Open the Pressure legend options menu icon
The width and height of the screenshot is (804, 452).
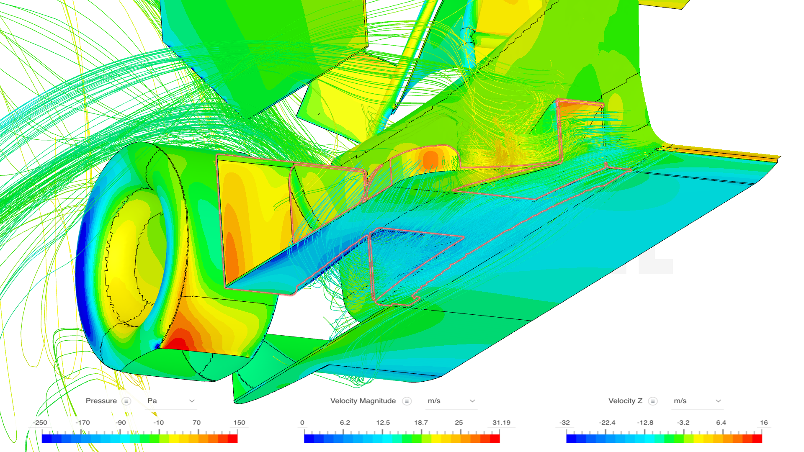[x=126, y=401]
